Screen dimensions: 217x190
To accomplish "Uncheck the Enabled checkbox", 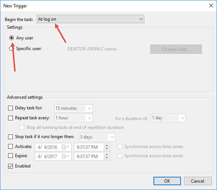I will (x=11, y=166).
